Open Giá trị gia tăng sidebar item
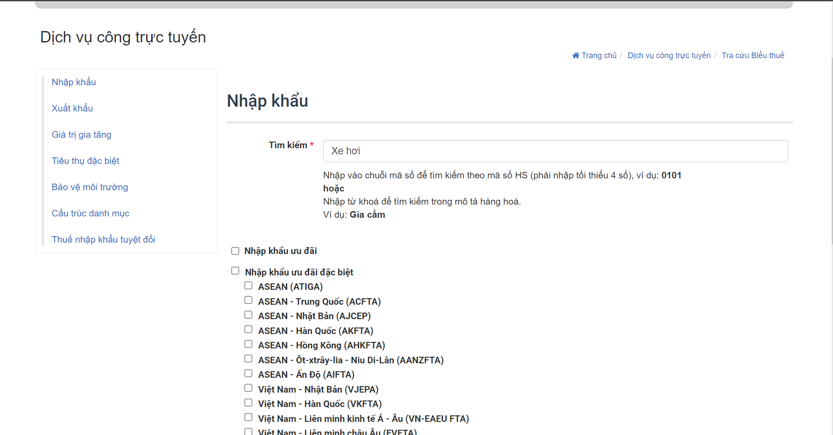 81,135
